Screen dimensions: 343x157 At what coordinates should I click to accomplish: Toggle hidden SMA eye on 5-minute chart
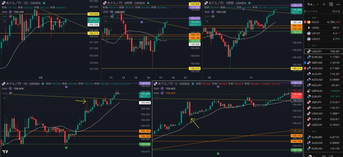(162, 93)
